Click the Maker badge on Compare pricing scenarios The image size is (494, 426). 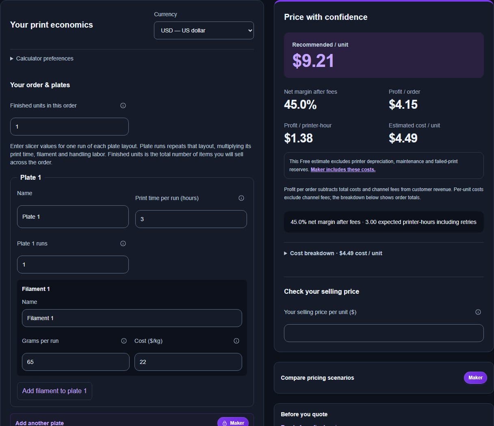[475, 378]
